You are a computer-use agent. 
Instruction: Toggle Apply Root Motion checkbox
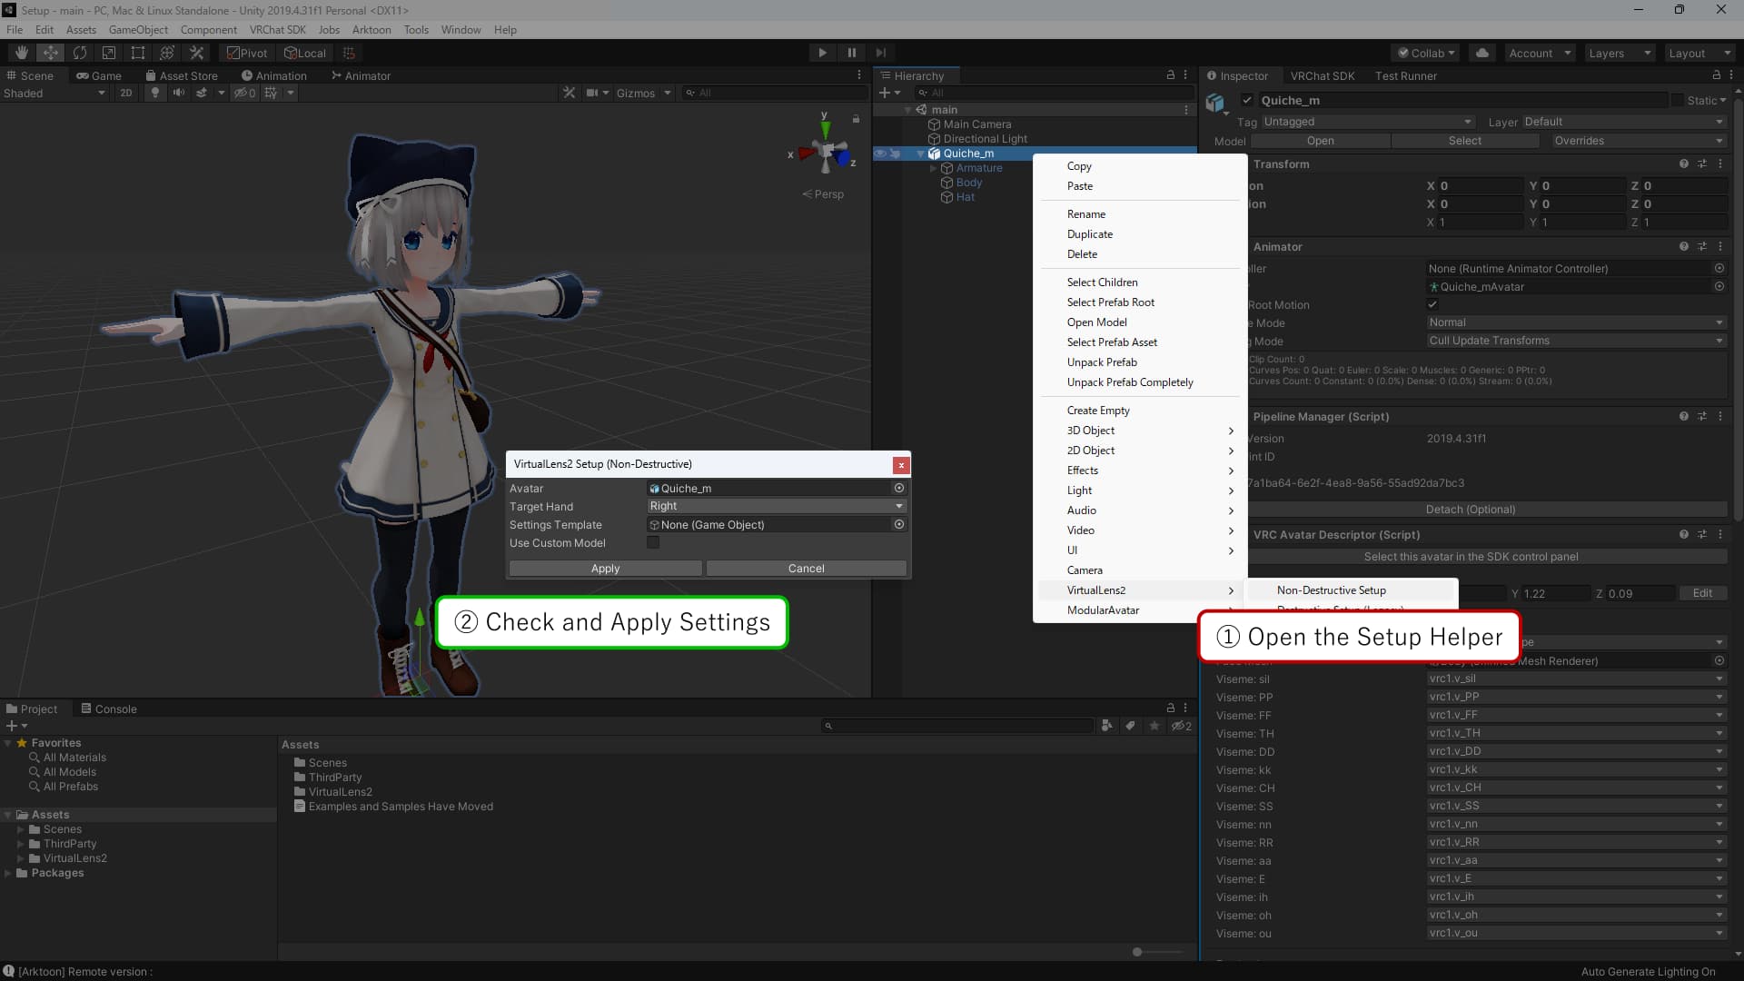tap(1432, 304)
